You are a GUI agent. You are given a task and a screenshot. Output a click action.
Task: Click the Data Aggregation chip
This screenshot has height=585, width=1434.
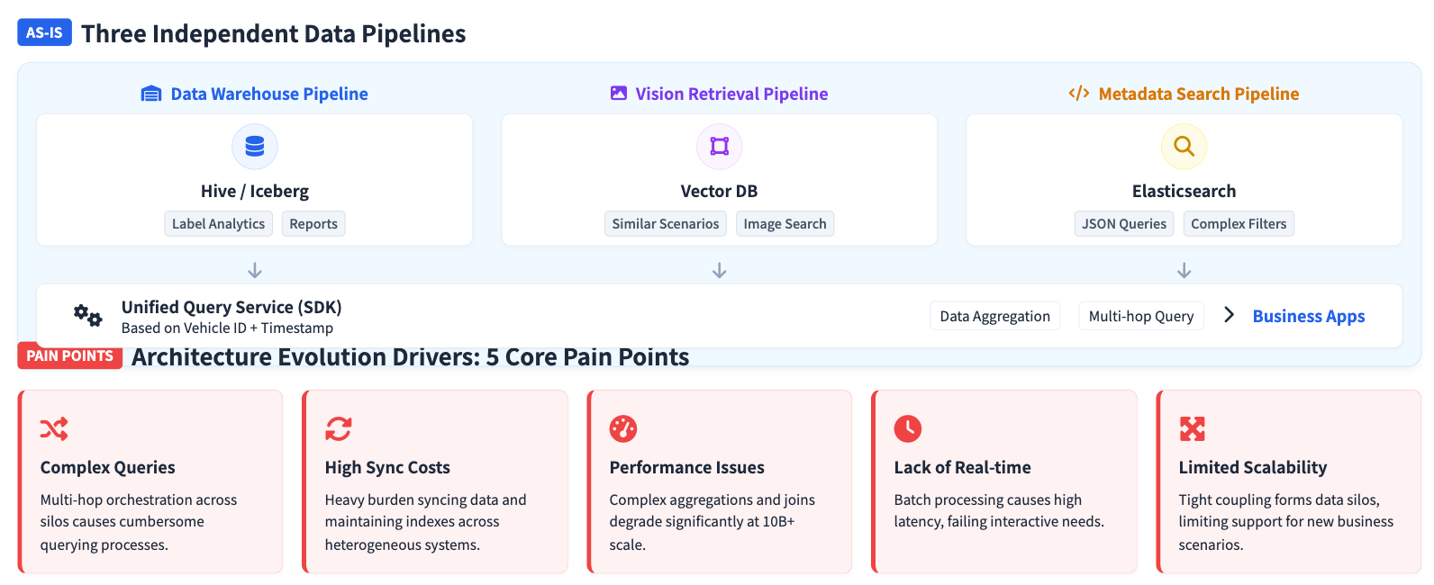(994, 316)
